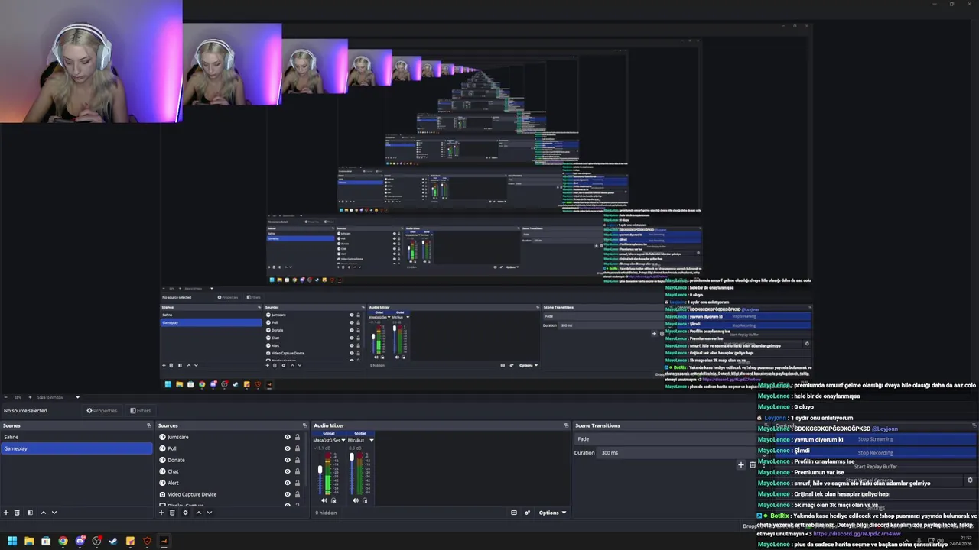This screenshot has height=550, width=979.
Task: Click Start Replay Buffer
Action: pyautogui.click(x=876, y=467)
